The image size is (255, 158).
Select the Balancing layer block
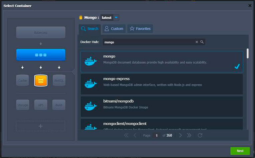click(x=41, y=32)
